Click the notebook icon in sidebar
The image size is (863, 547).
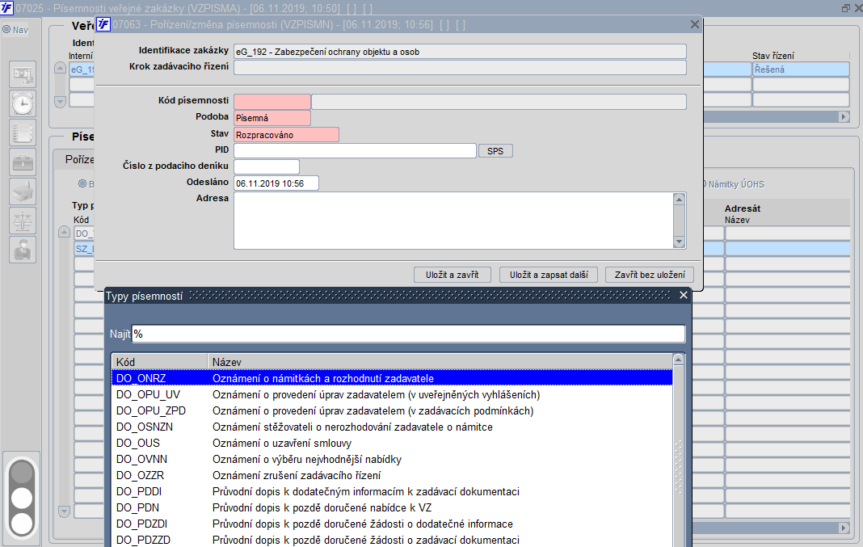pos(23,133)
